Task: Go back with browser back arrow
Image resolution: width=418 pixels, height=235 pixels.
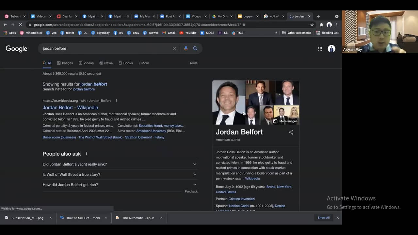Action: pyautogui.click(x=5, y=24)
